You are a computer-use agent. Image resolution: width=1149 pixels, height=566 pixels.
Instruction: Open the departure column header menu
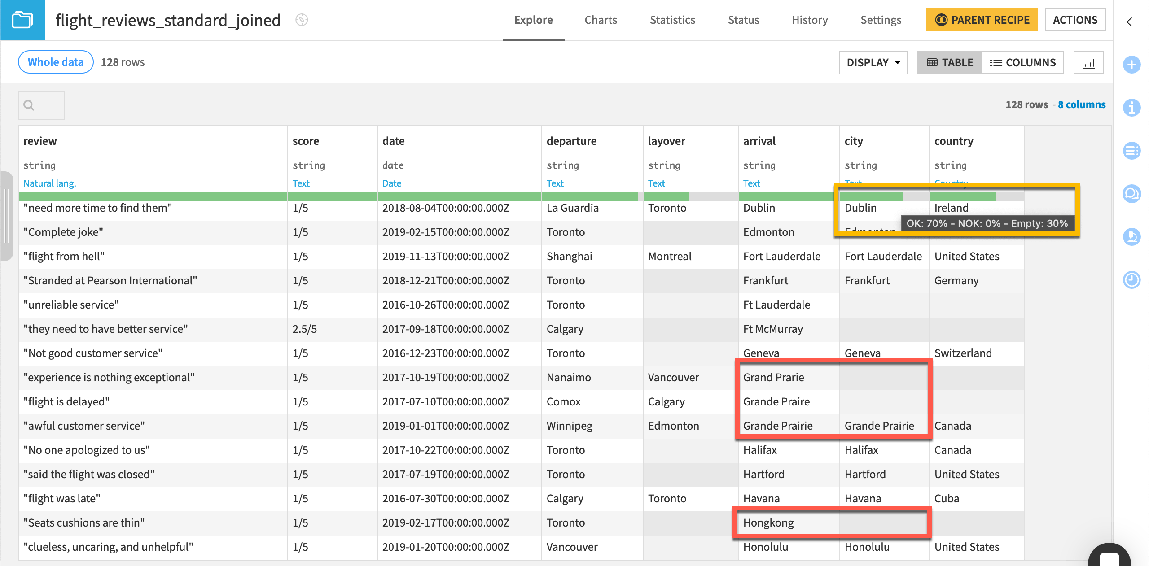571,141
